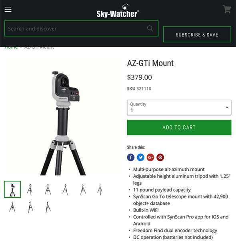Share product on Facebook
Viewport: 236px width, 241px height.
tap(131, 157)
